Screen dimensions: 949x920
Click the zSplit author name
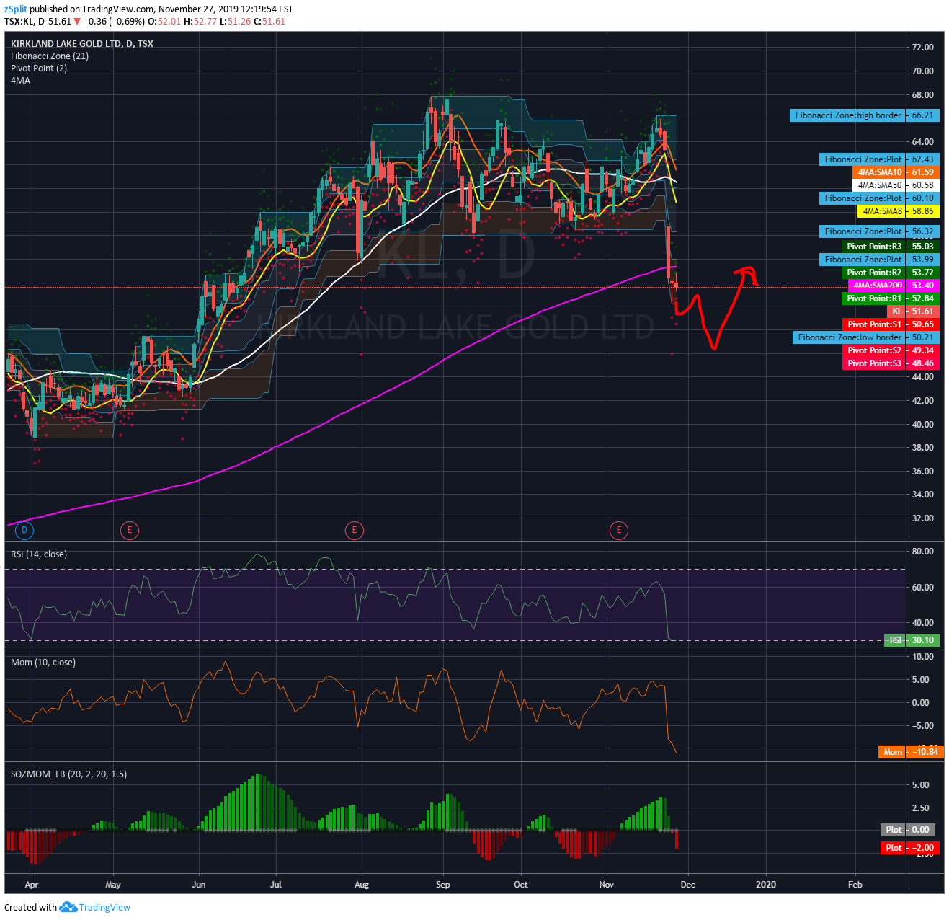pos(15,9)
